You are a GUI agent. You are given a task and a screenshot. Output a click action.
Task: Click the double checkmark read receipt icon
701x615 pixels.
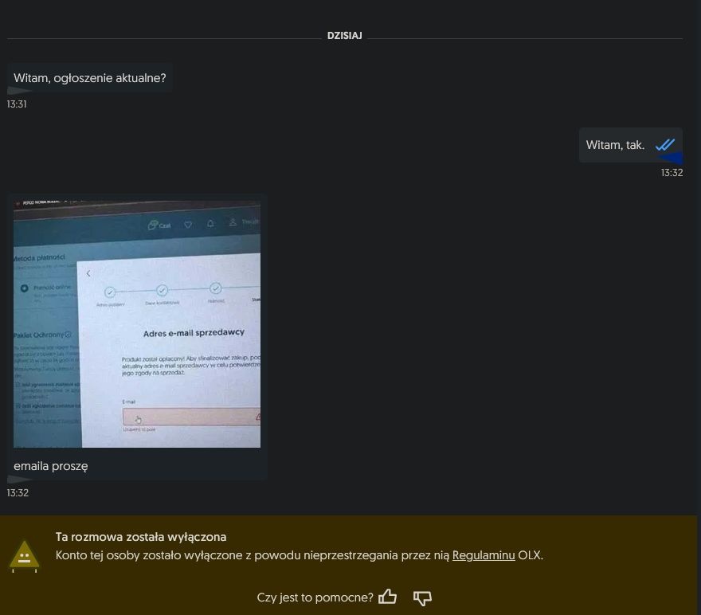[x=665, y=145]
